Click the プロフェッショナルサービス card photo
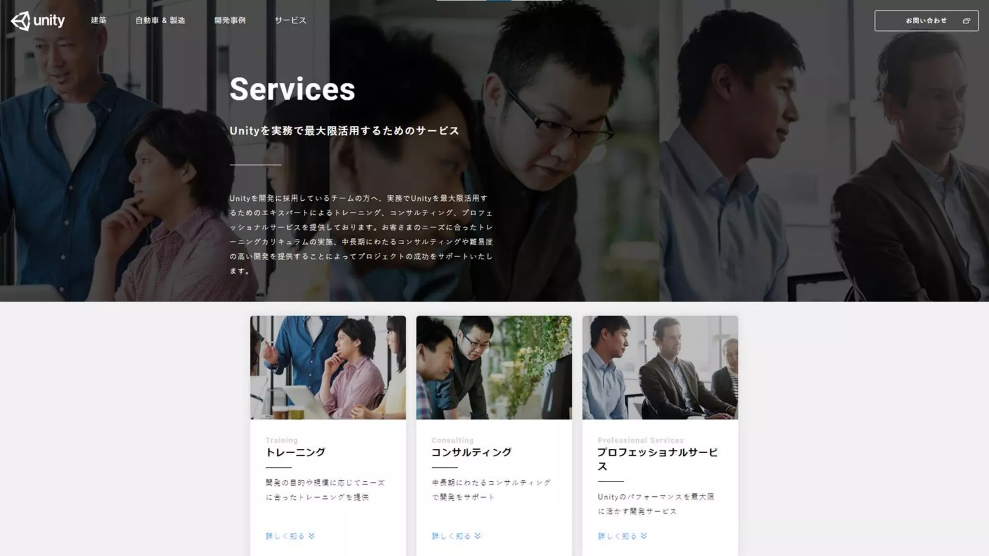This screenshot has width=989, height=556. (660, 367)
